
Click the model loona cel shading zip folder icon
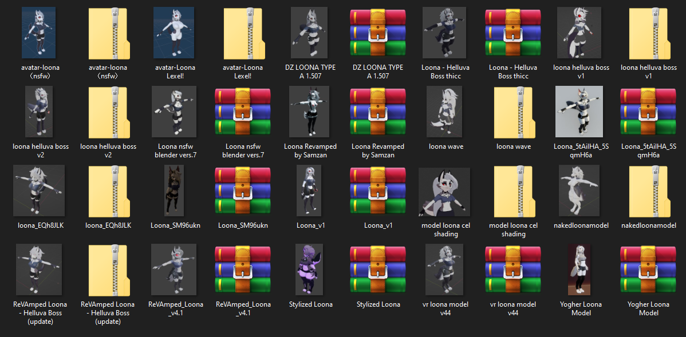(x=514, y=191)
